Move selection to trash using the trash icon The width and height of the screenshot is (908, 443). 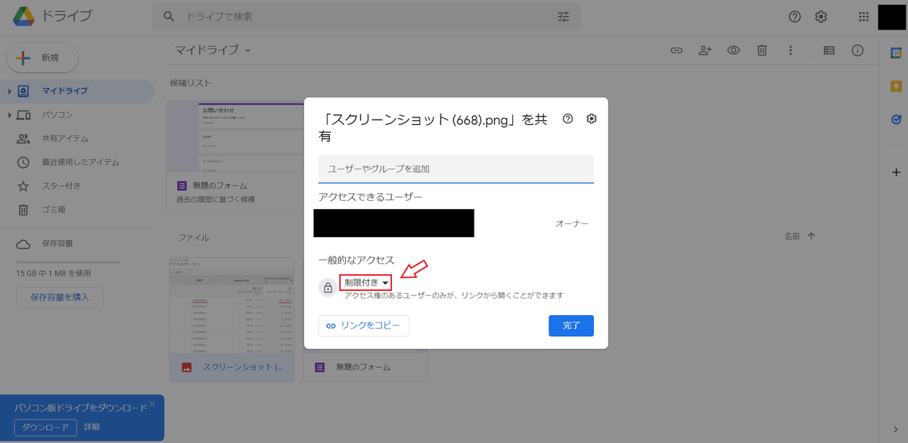761,50
